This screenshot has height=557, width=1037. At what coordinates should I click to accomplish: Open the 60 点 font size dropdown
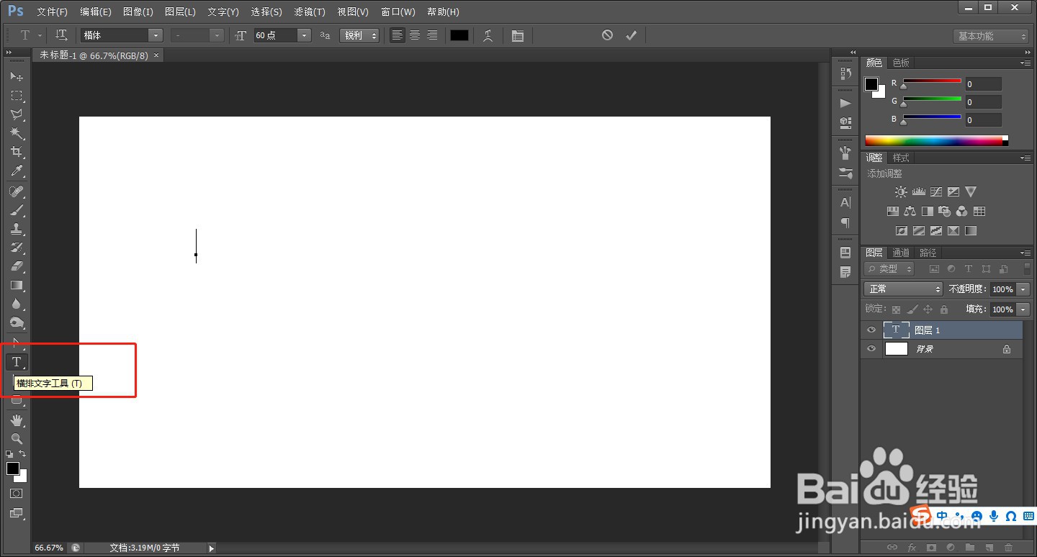pyautogui.click(x=304, y=35)
